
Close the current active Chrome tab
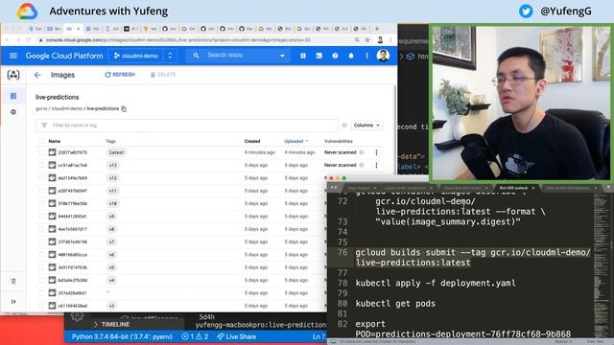click(79, 29)
